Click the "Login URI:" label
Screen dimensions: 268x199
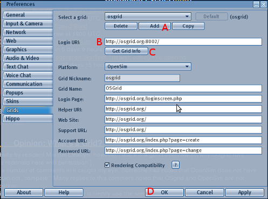point(69,43)
